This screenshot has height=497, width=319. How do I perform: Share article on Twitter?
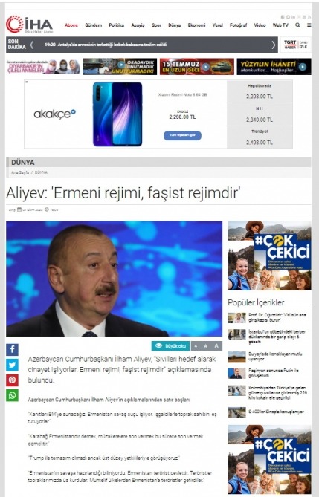[12, 365]
